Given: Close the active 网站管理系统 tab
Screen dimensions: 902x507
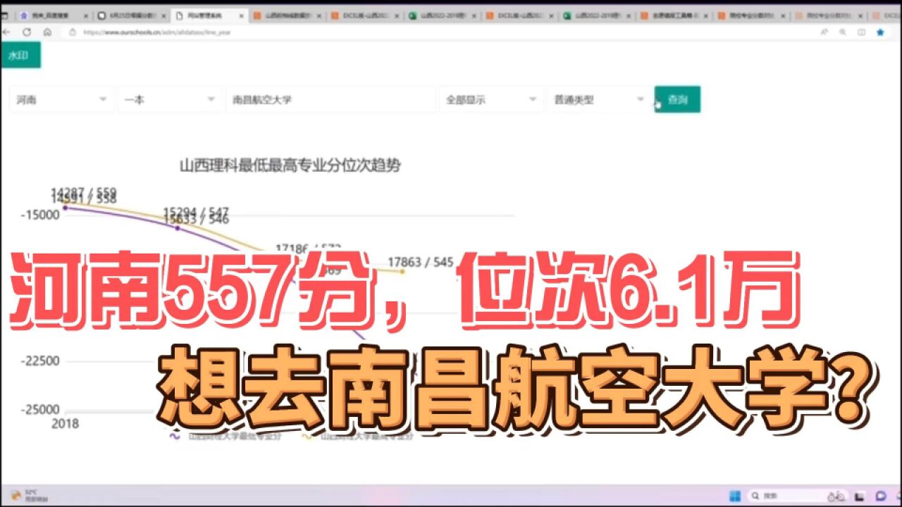Looking at the screenshot, I should pyautogui.click(x=242, y=15).
